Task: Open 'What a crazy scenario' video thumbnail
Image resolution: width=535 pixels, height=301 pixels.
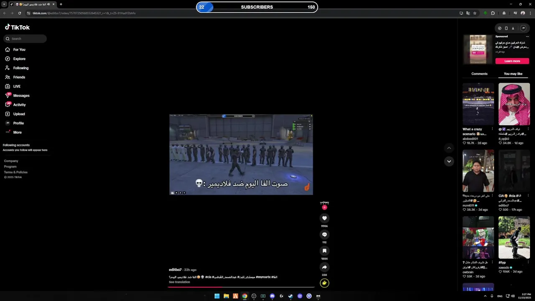Action: tap(478, 104)
